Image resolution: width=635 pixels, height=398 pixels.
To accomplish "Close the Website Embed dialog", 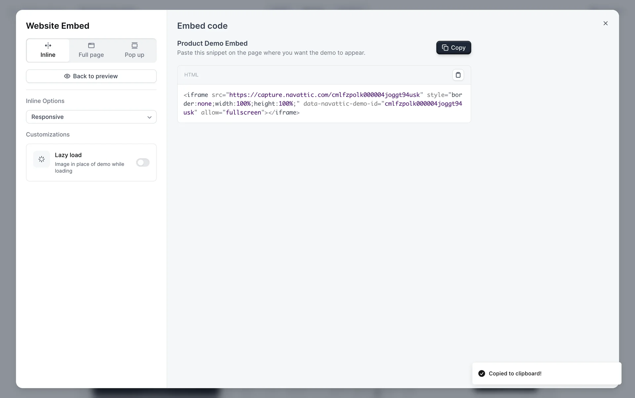I will point(606,23).
